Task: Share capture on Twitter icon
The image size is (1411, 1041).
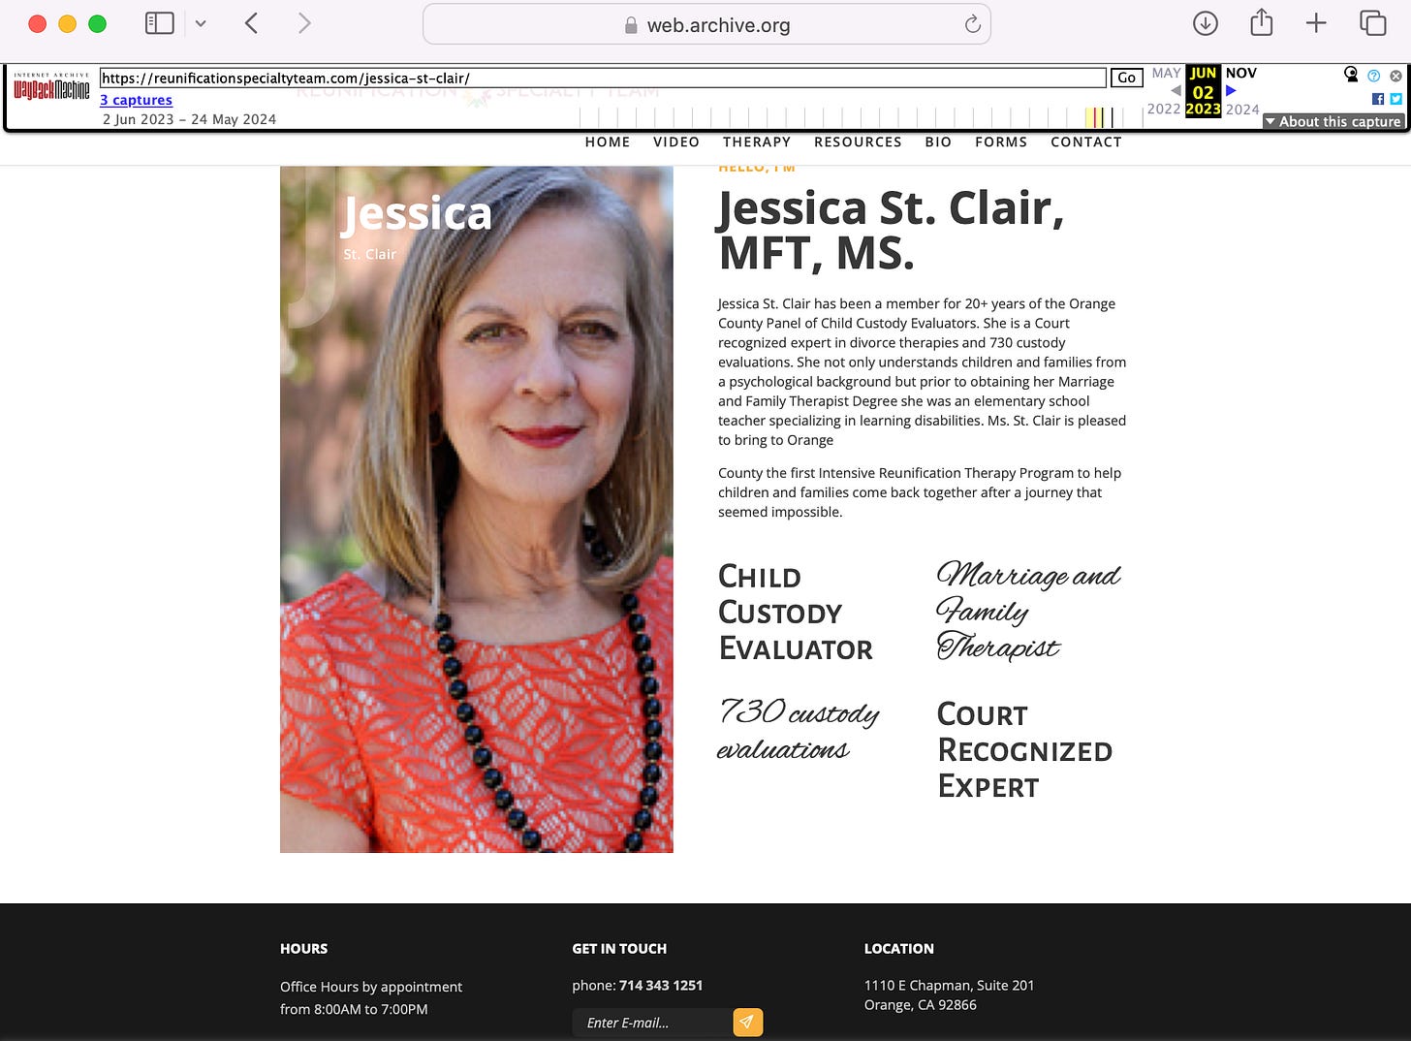Action: point(1395,99)
